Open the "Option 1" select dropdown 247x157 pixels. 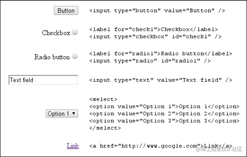(x=62, y=113)
